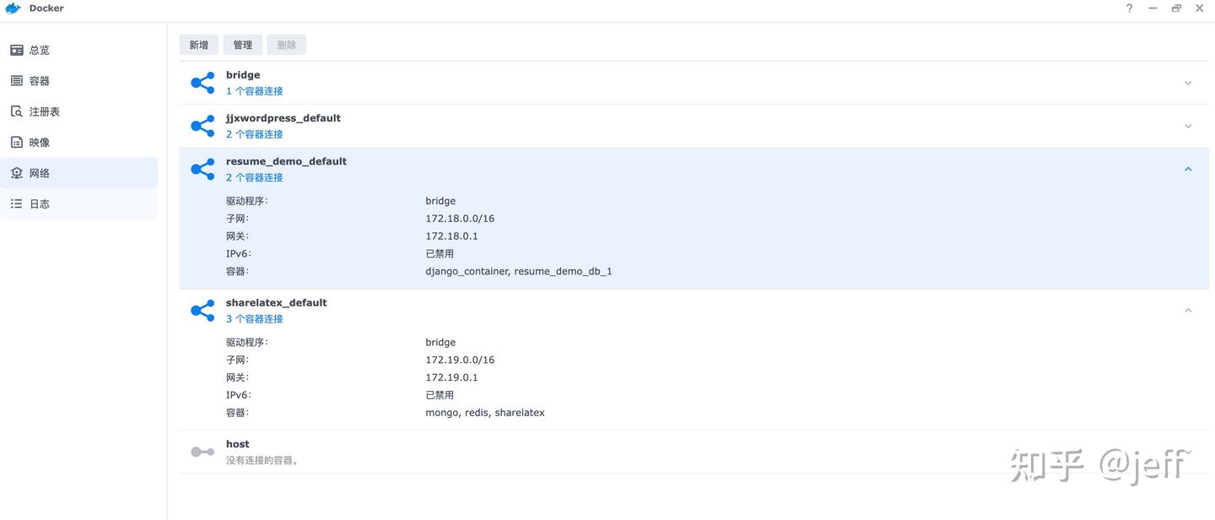The image size is (1215, 520).
Task: Expand the bridge network details chevron
Action: click(1188, 83)
